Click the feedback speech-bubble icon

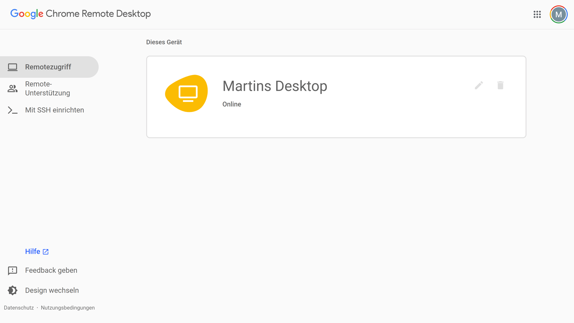(12, 271)
